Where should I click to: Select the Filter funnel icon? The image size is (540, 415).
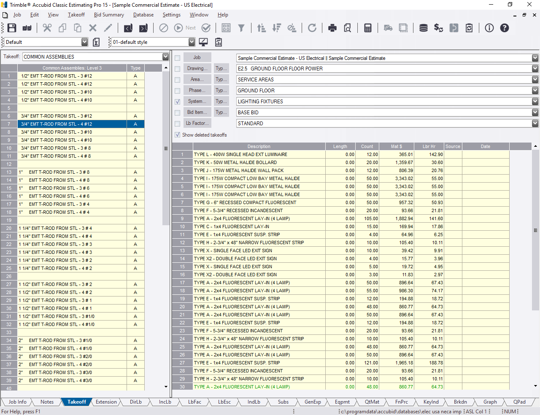[241, 28]
